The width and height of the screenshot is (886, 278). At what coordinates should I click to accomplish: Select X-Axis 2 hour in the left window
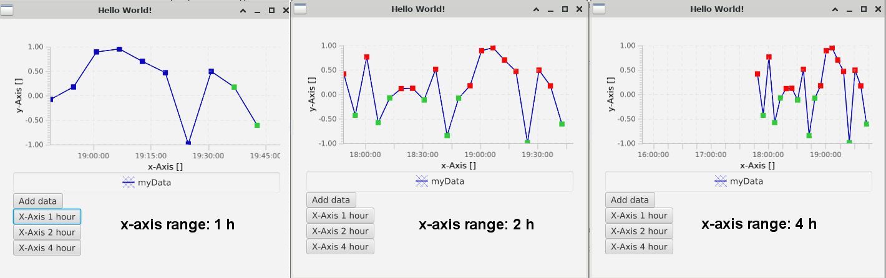click(x=47, y=232)
